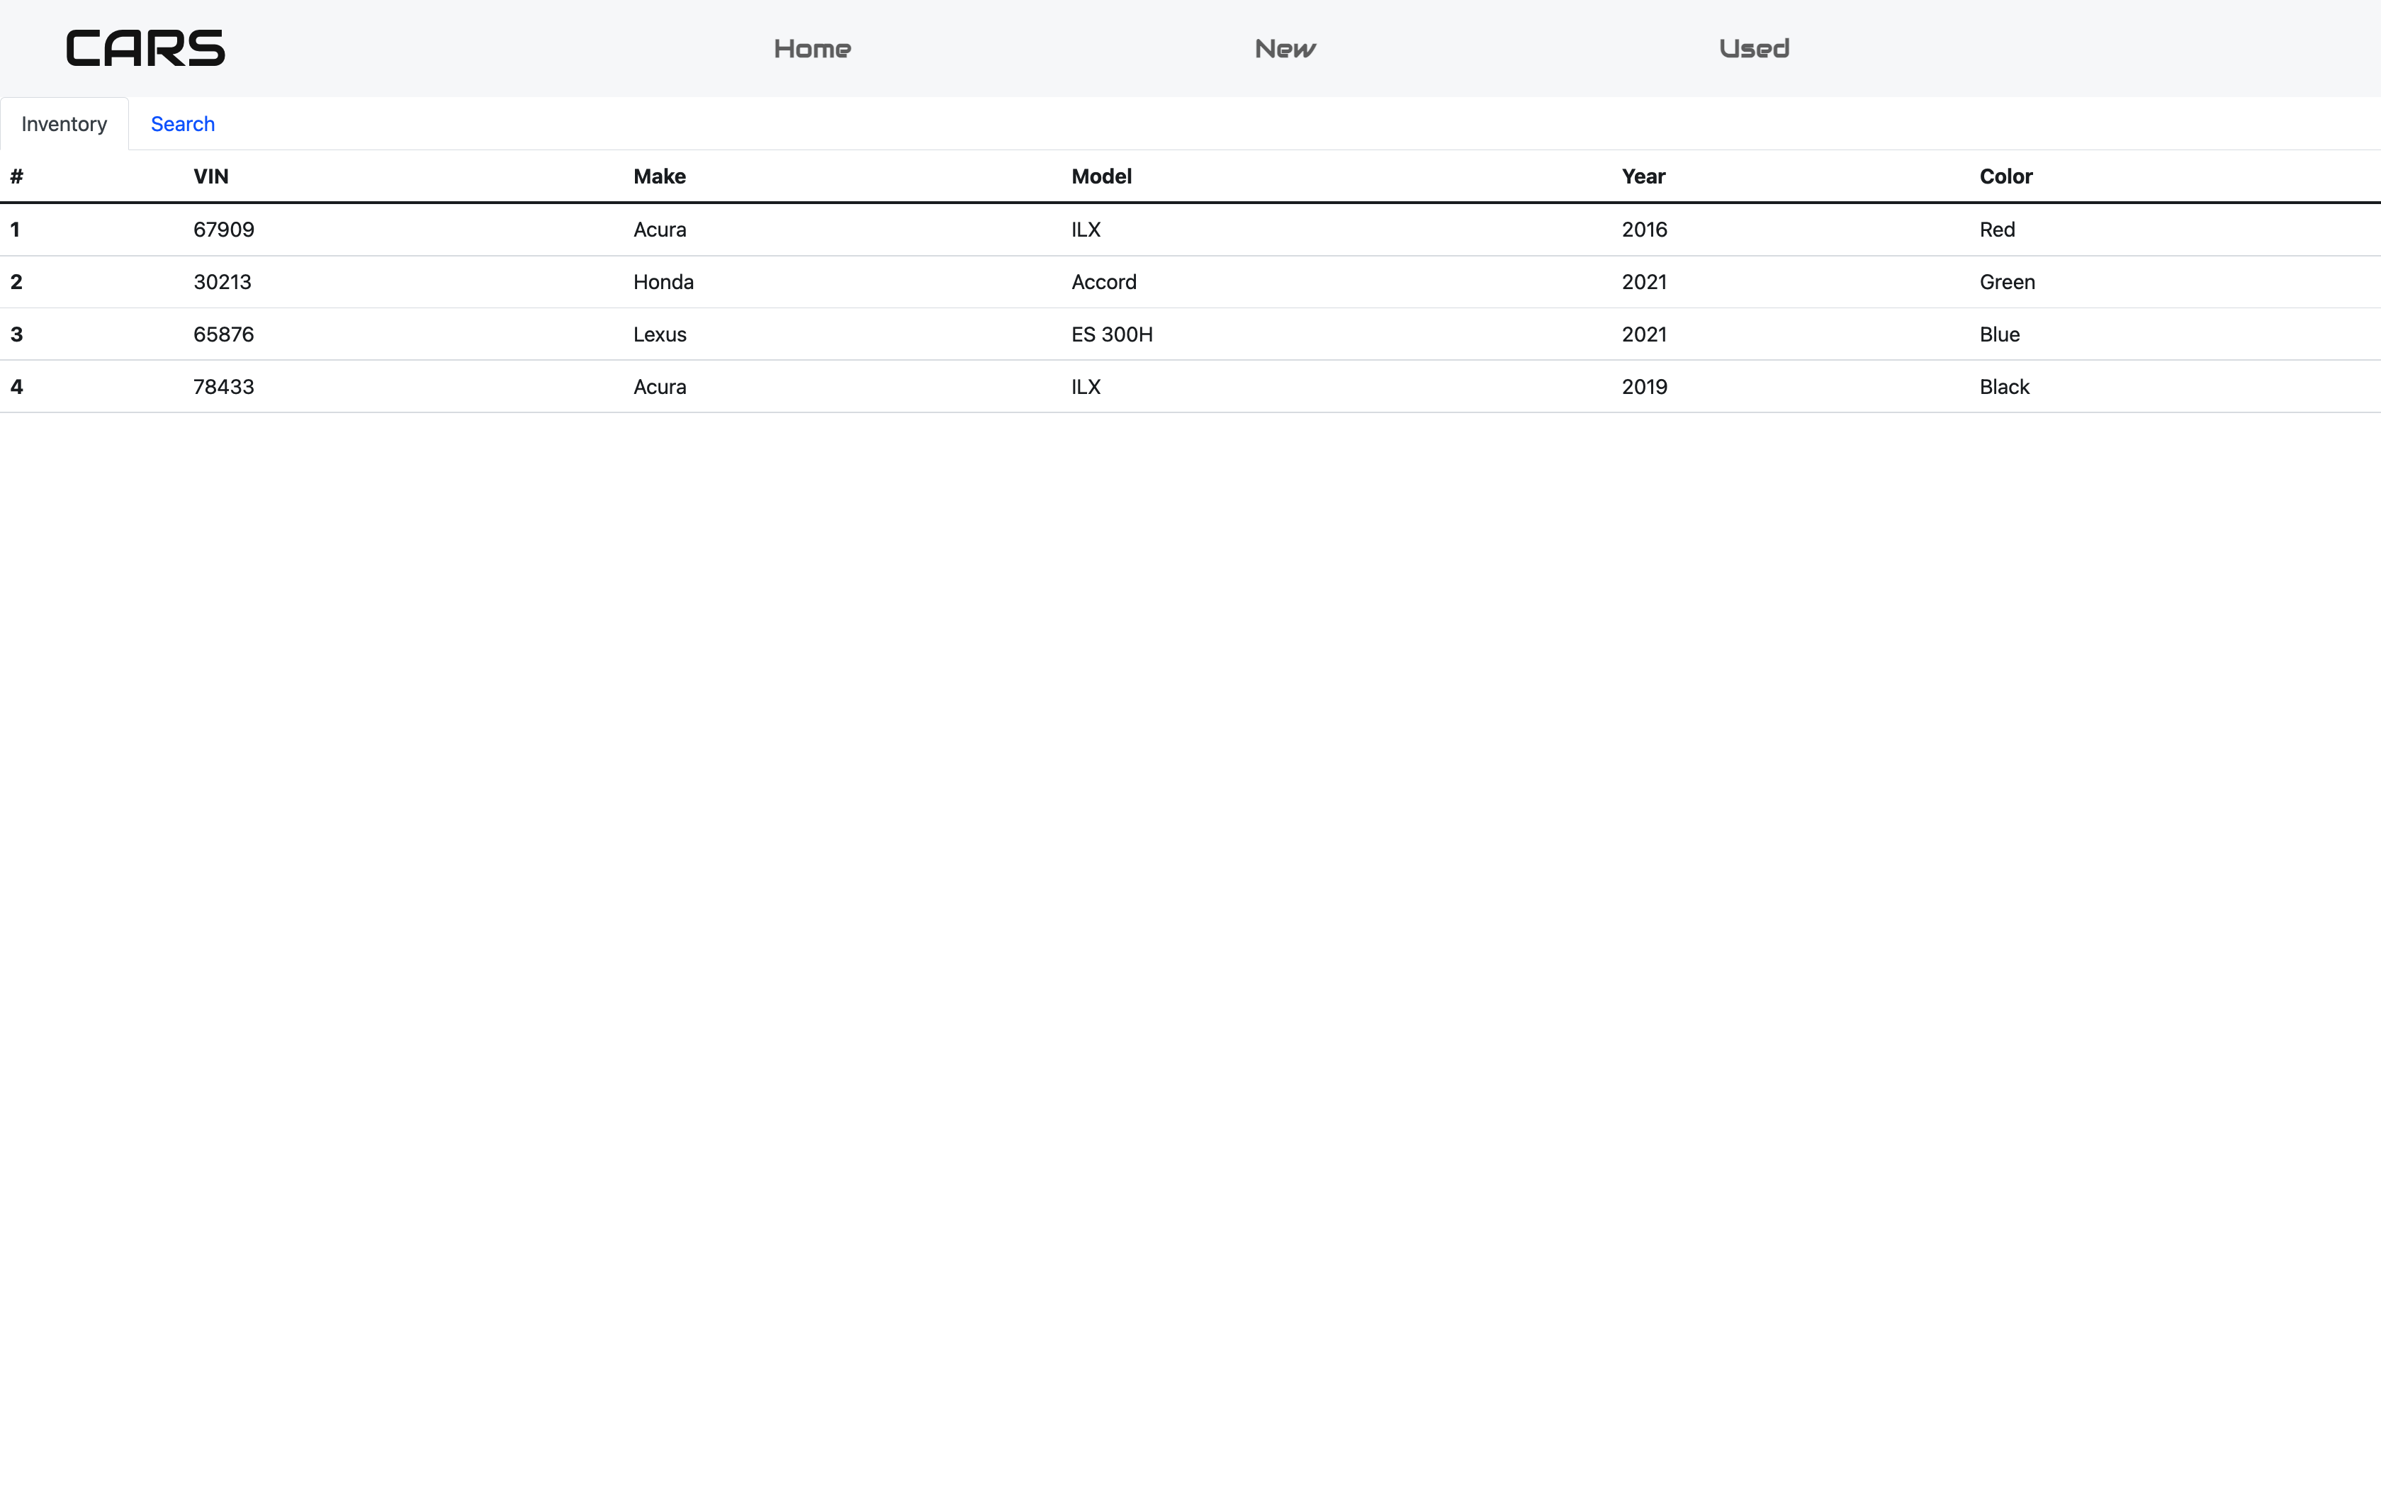Click the Honda make cell
2381x1488 pixels.
663,281
